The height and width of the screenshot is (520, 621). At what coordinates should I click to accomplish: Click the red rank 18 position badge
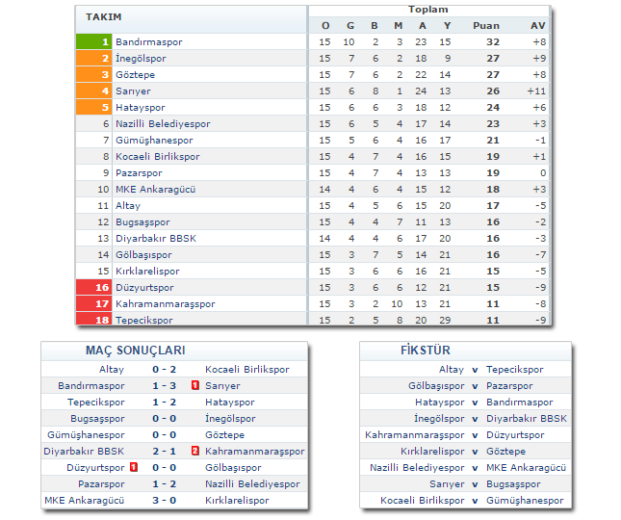[x=94, y=320]
